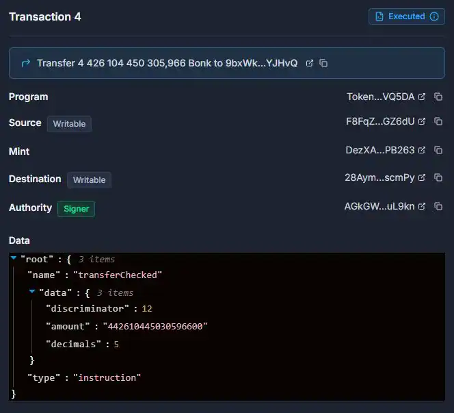The width and height of the screenshot is (454, 413).
Task: Select the Transaction 4 heading
Action: (45, 17)
